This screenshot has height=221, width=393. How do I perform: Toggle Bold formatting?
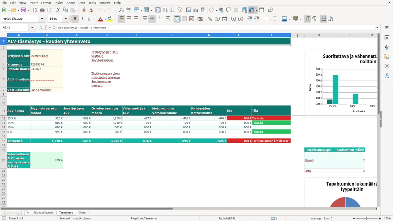(x=75, y=19)
